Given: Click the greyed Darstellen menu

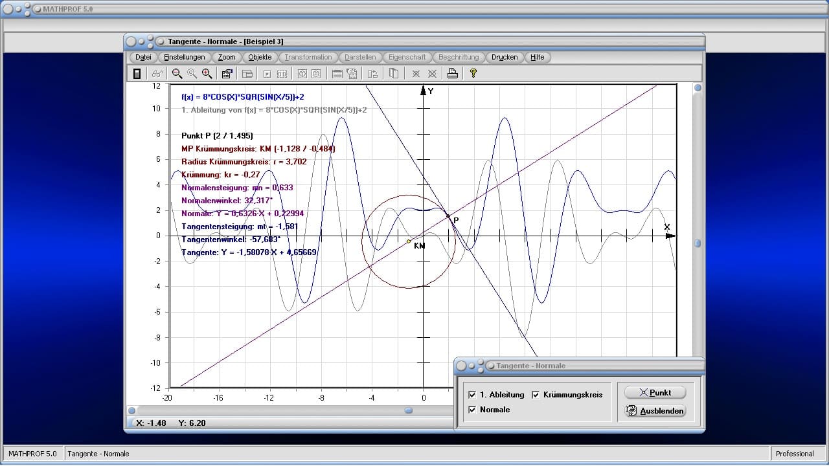Looking at the screenshot, I should click(x=360, y=57).
